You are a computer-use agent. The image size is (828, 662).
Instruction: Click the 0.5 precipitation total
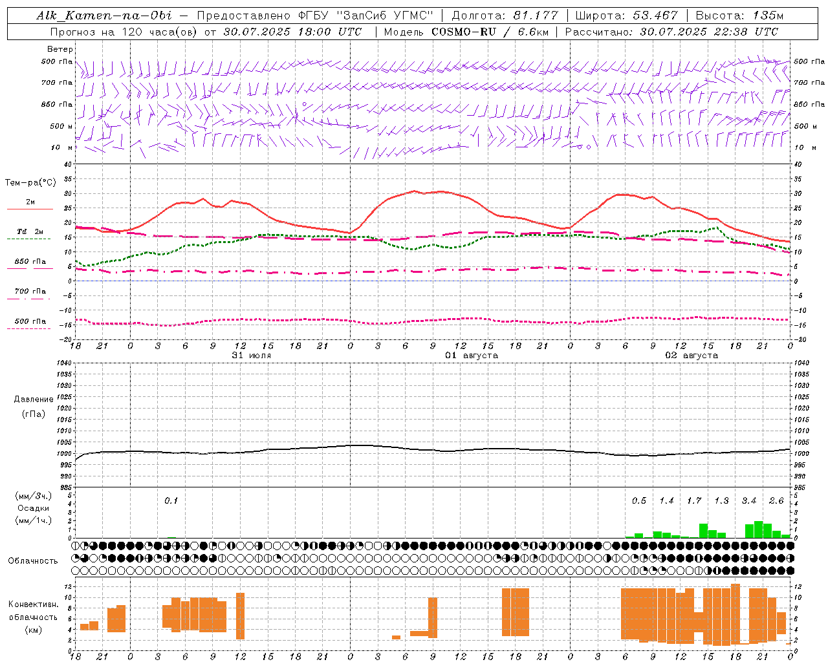pyautogui.click(x=639, y=500)
